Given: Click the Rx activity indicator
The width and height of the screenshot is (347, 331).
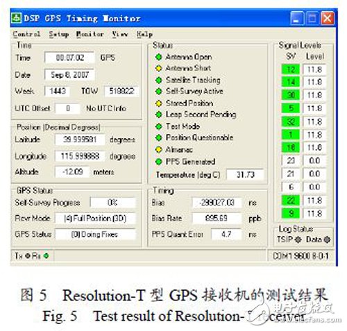Looking at the screenshot, I should point(46,256).
